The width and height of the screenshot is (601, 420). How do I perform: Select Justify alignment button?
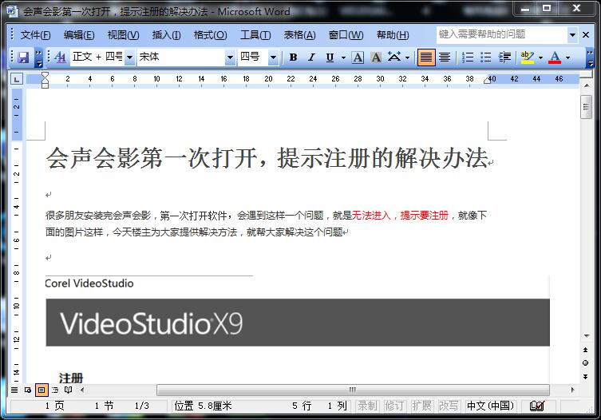(x=426, y=57)
